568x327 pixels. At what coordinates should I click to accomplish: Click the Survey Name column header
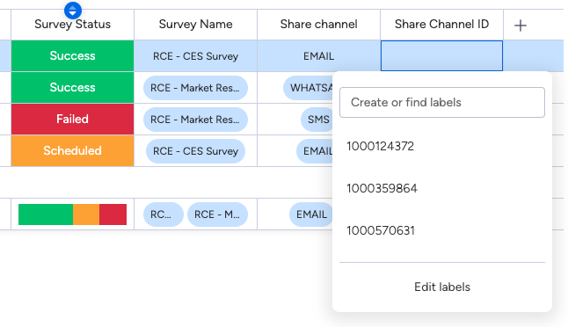195,25
